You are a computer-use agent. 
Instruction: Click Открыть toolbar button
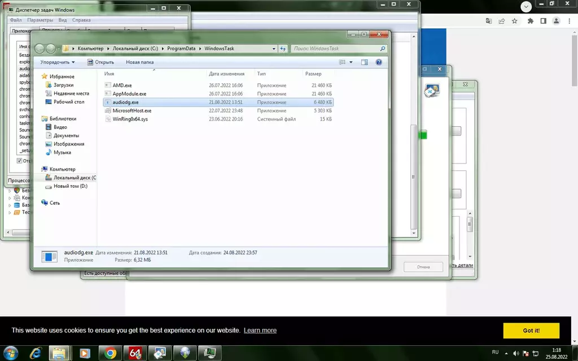(100, 62)
